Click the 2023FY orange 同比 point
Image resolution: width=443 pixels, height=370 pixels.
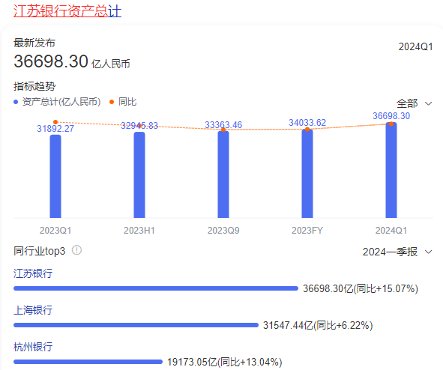coord(307,130)
